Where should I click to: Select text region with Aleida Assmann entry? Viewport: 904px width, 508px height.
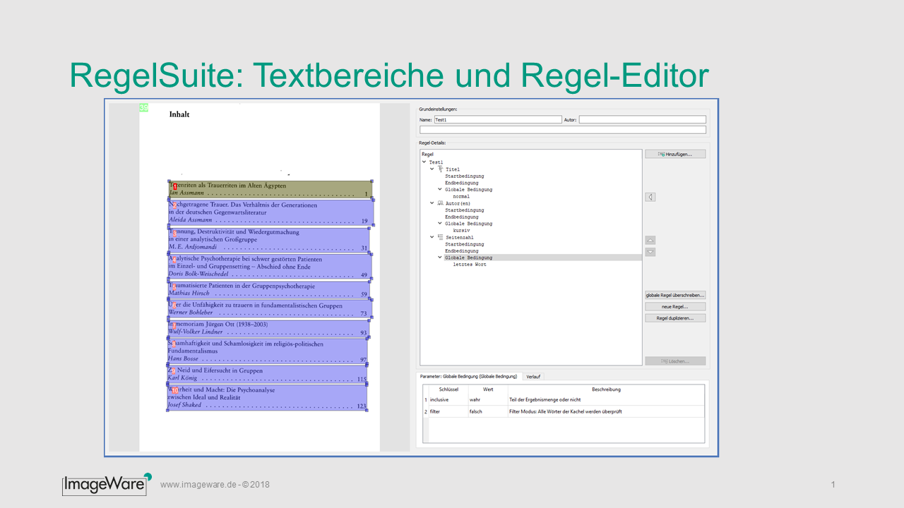[x=271, y=212]
